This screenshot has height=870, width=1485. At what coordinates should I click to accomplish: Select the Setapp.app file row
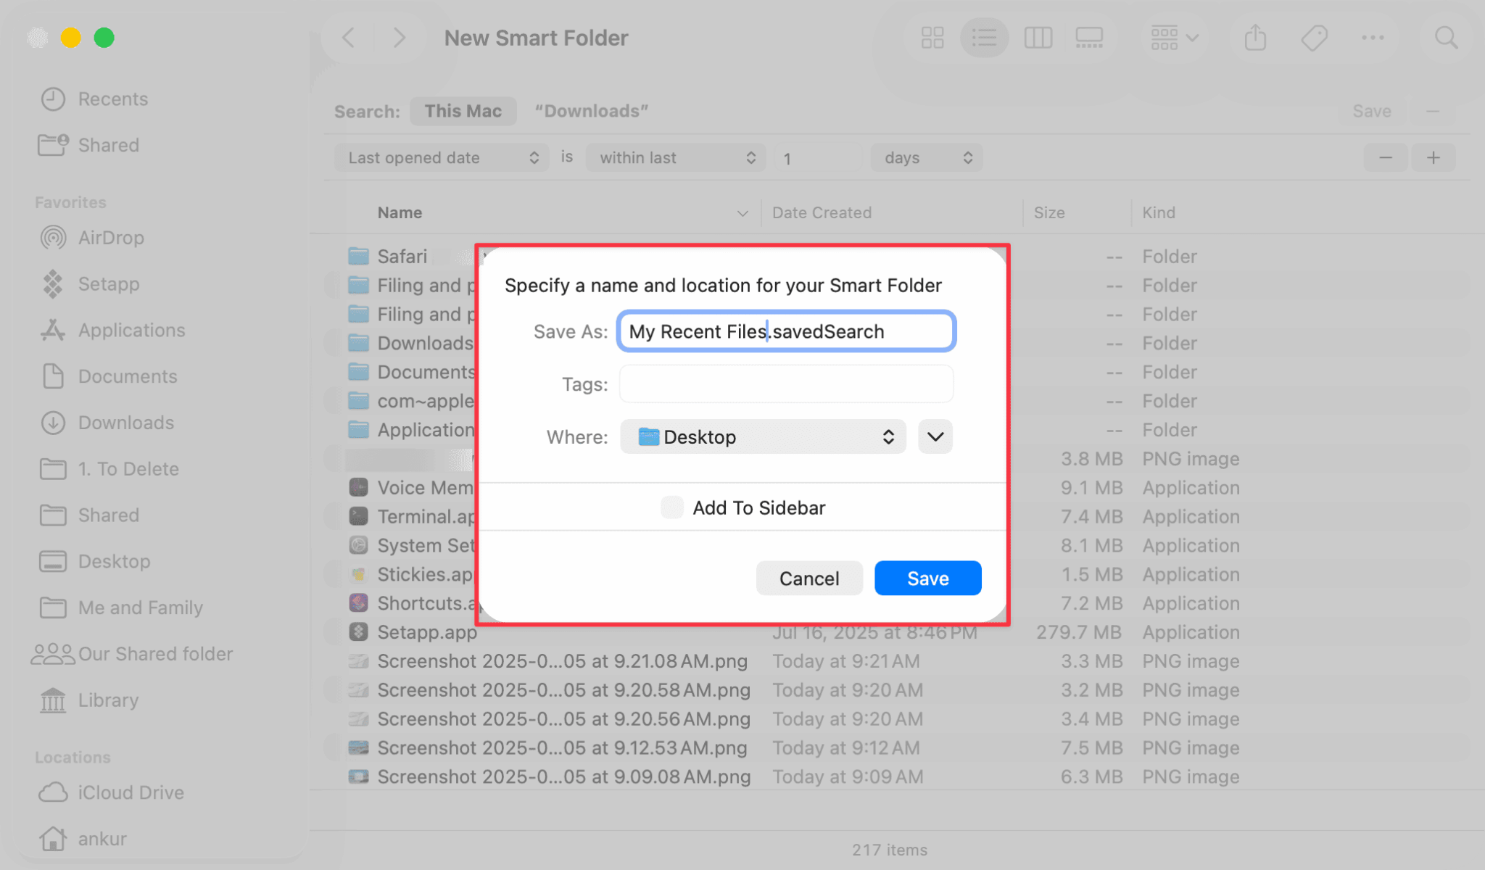pyautogui.click(x=897, y=632)
